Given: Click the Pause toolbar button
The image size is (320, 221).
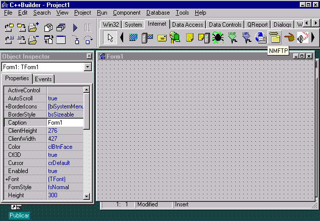Looking at the screenshot, I should pos(87,28).
